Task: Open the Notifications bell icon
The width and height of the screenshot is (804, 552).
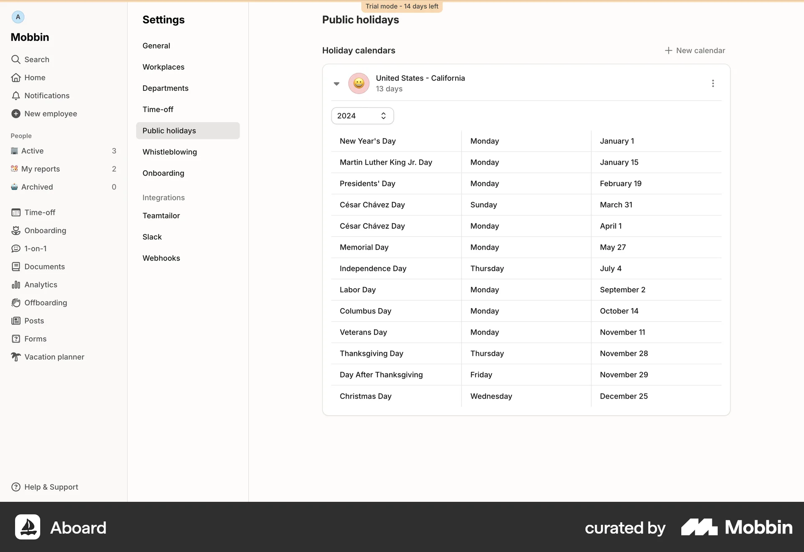Action: (x=15, y=95)
